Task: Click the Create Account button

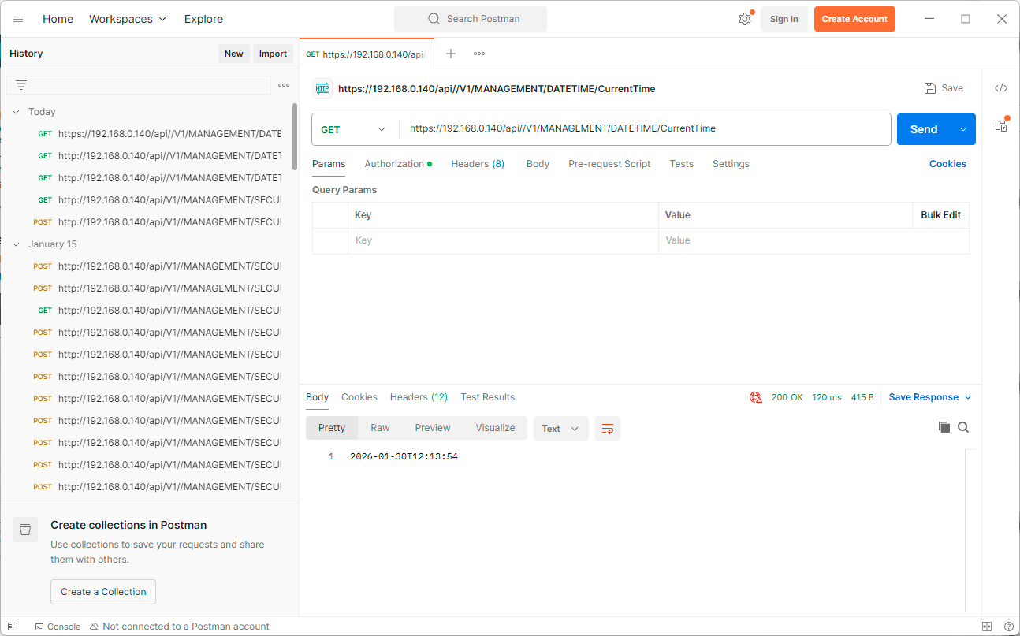Action: (854, 19)
